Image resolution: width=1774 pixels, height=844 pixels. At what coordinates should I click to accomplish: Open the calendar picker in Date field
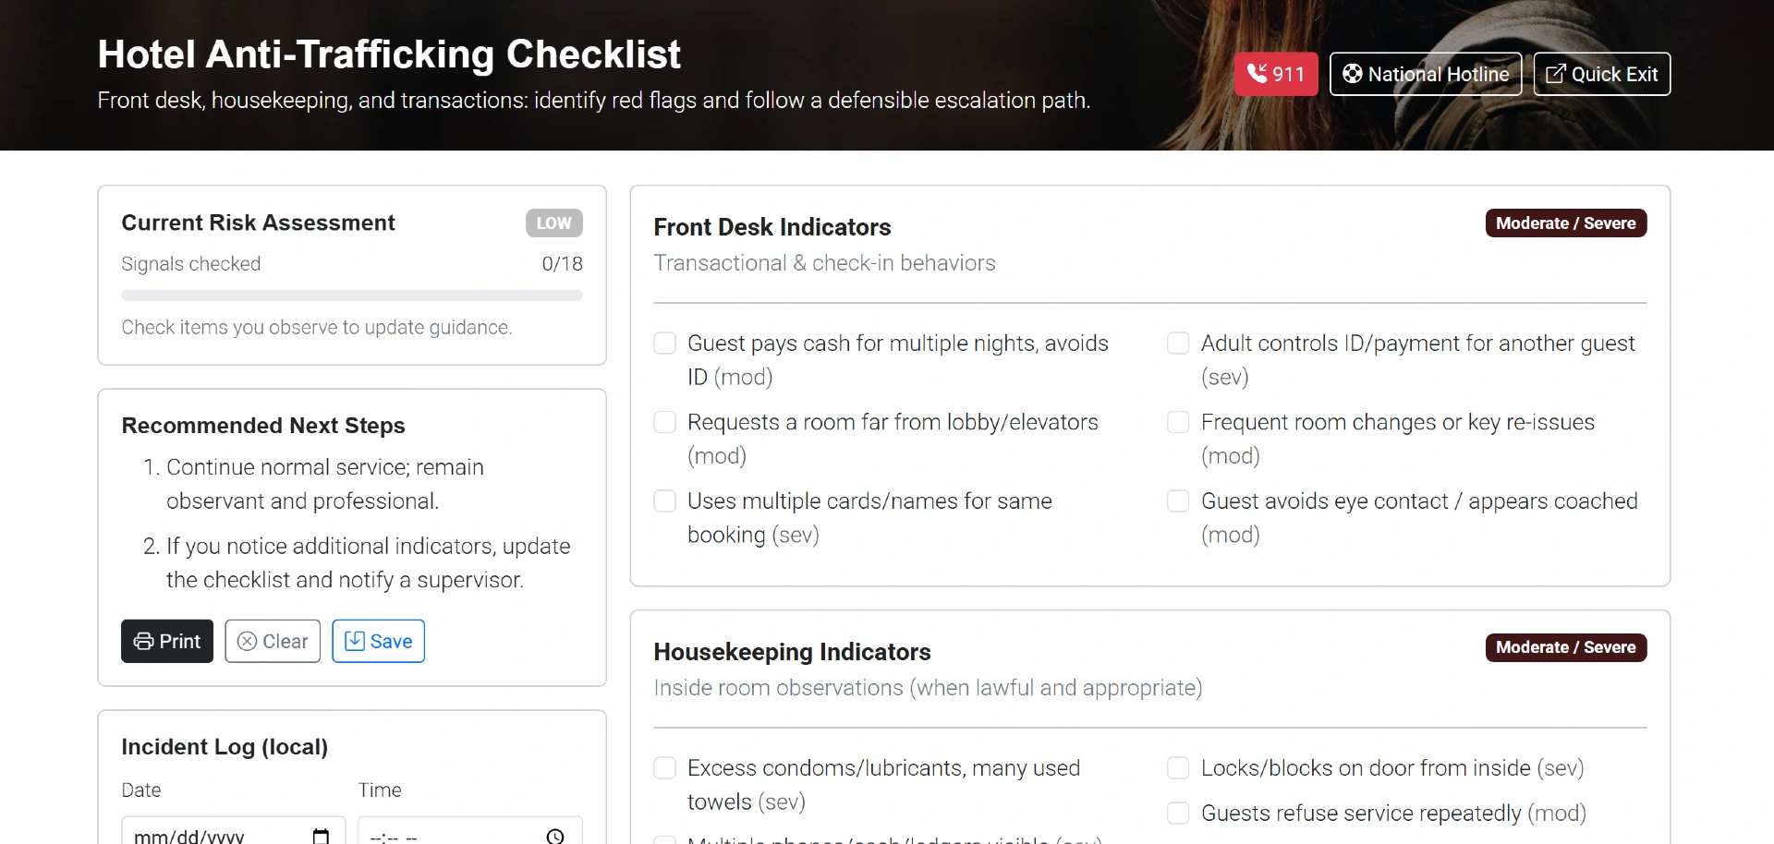(321, 836)
